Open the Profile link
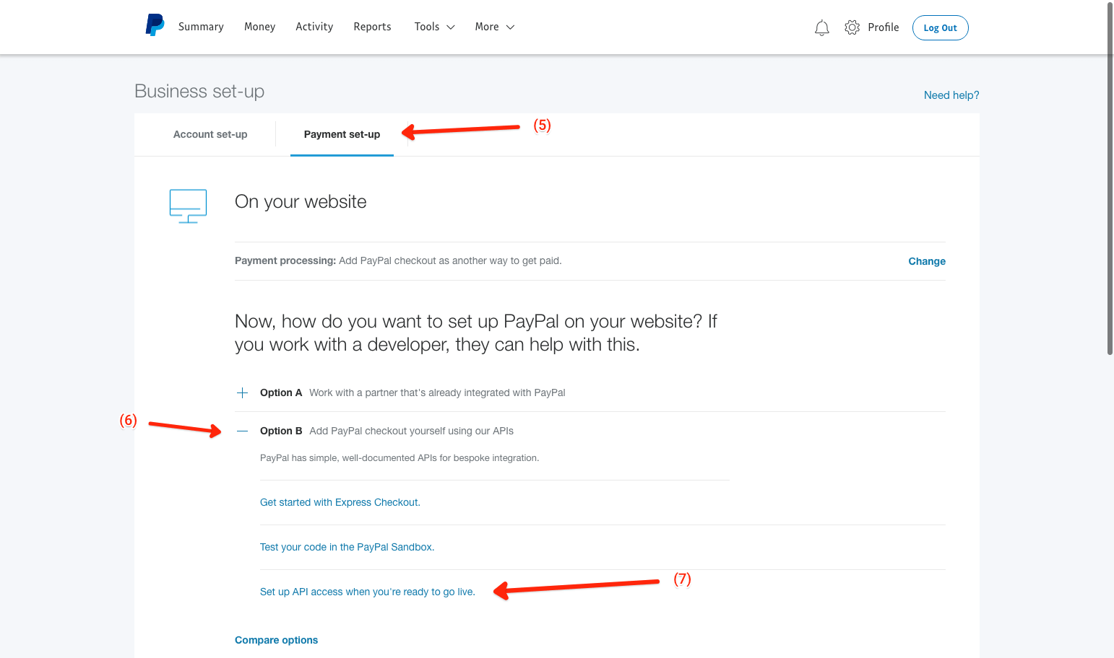The height and width of the screenshot is (658, 1114). pyautogui.click(x=884, y=27)
